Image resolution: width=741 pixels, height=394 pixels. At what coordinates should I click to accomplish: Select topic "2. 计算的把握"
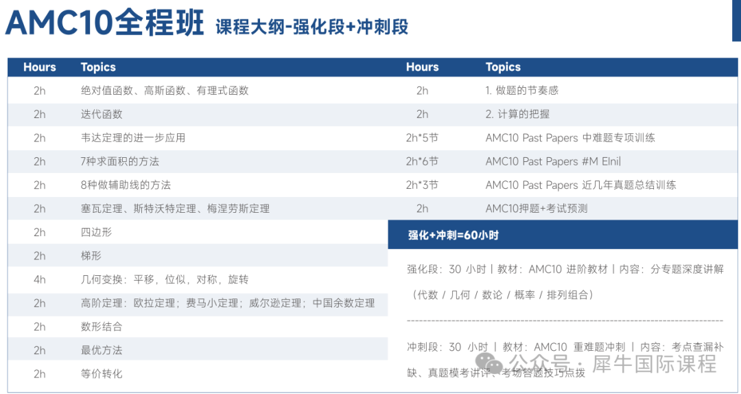tap(517, 114)
